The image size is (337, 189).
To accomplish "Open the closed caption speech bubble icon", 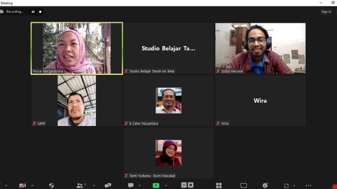I will tap(131, 185).
